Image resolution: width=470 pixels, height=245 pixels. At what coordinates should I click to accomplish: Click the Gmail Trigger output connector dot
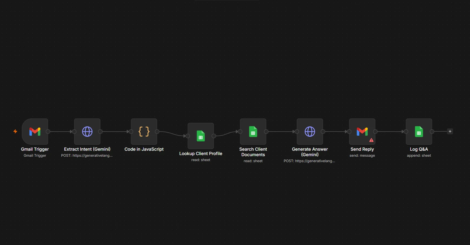tap(48, 131)
